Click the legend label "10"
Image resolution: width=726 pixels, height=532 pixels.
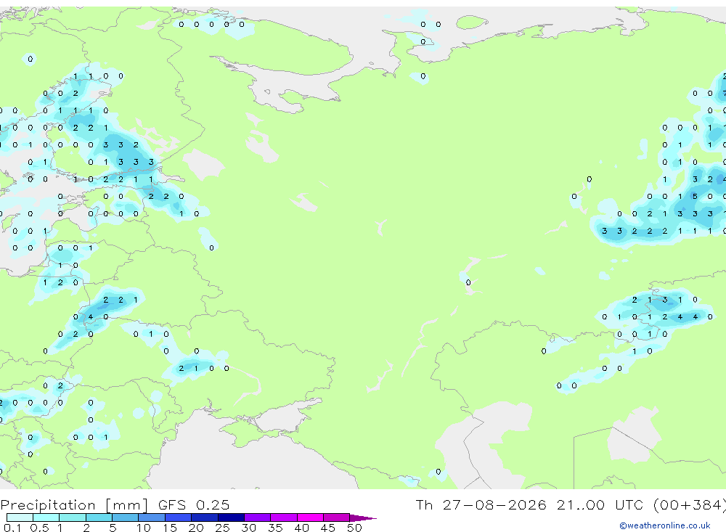[x=144, y=528]
